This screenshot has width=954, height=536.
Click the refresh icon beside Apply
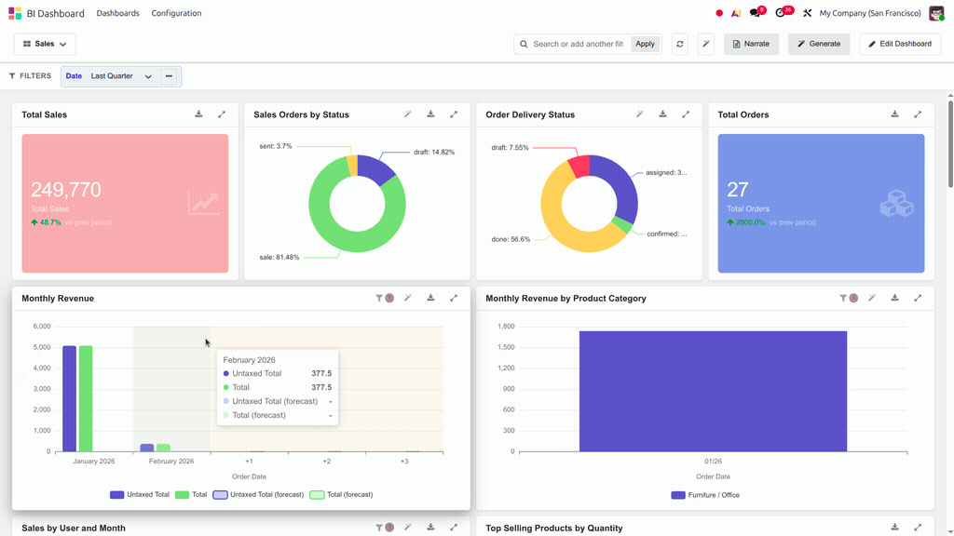click(x=679, y=44)
